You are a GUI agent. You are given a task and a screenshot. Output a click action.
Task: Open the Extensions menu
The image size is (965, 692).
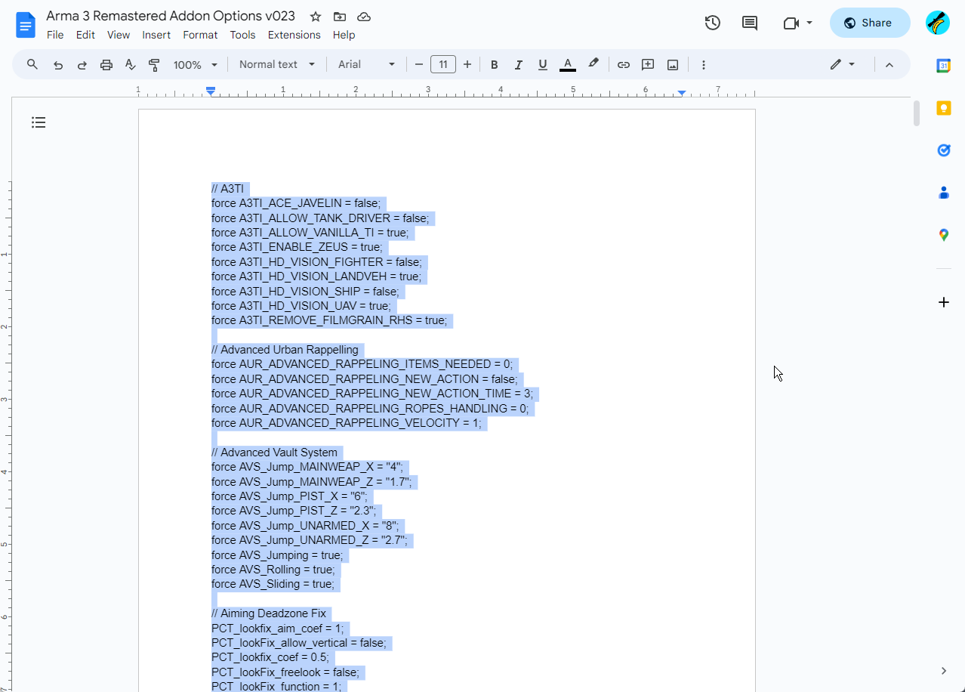click(x=294, y=35)
